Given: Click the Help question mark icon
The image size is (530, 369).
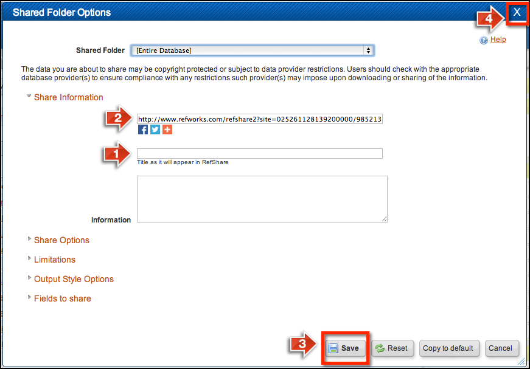Looking at the screenshot, I should coord(484,40).
